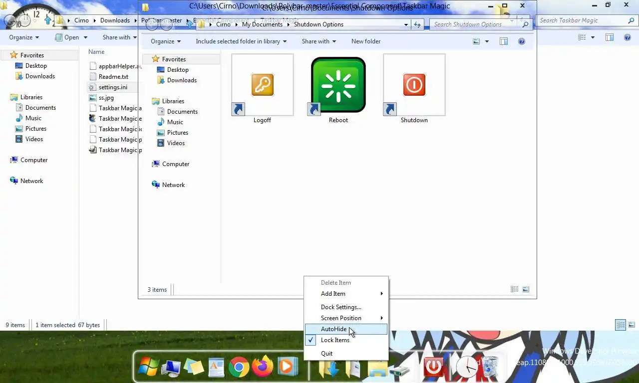
Task: Launch Firefox from the dock
Action: (262, 368)
